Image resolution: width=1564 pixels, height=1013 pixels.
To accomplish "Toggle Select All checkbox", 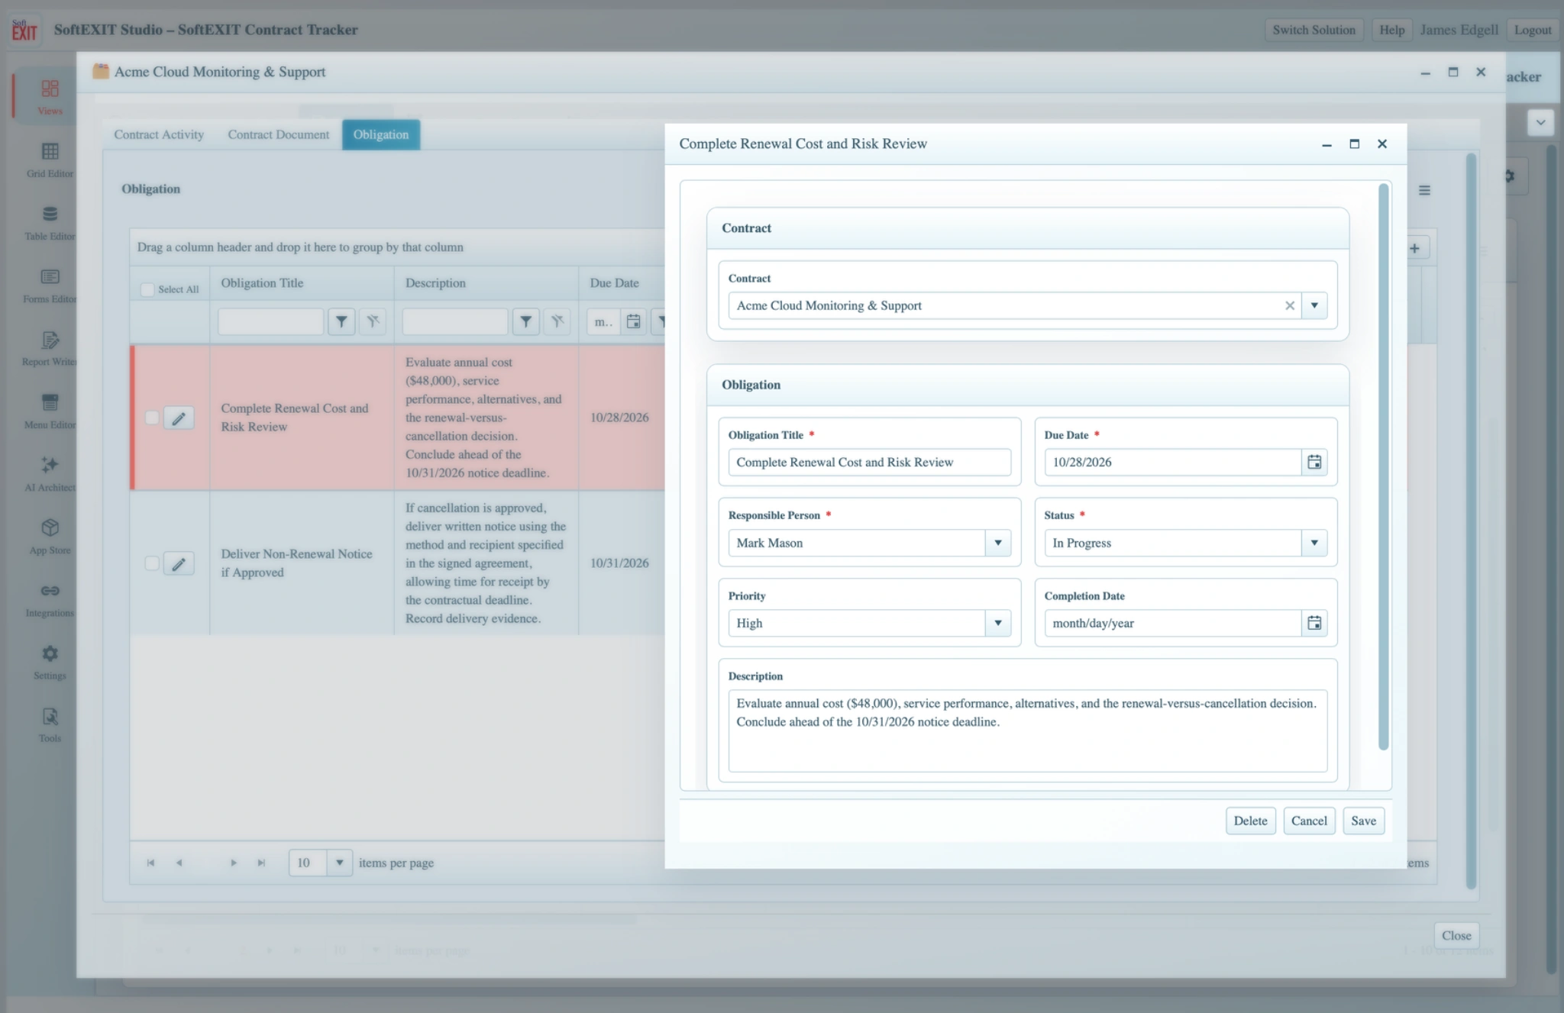I will [147, 289].
